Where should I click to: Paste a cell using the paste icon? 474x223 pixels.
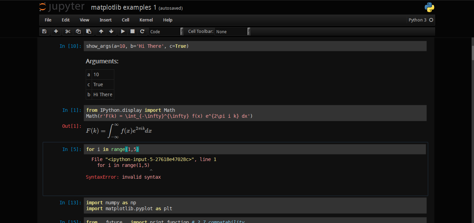click(x=88, y=31)
